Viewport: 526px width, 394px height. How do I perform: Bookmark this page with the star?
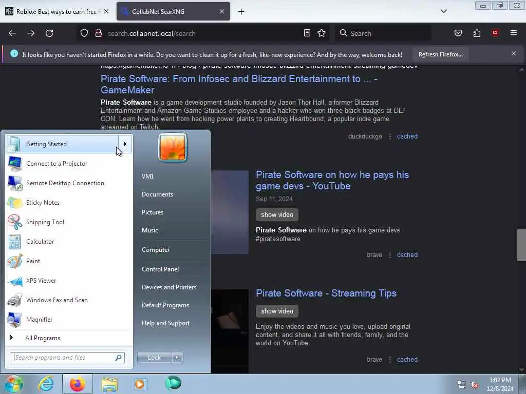pos(322,33)
